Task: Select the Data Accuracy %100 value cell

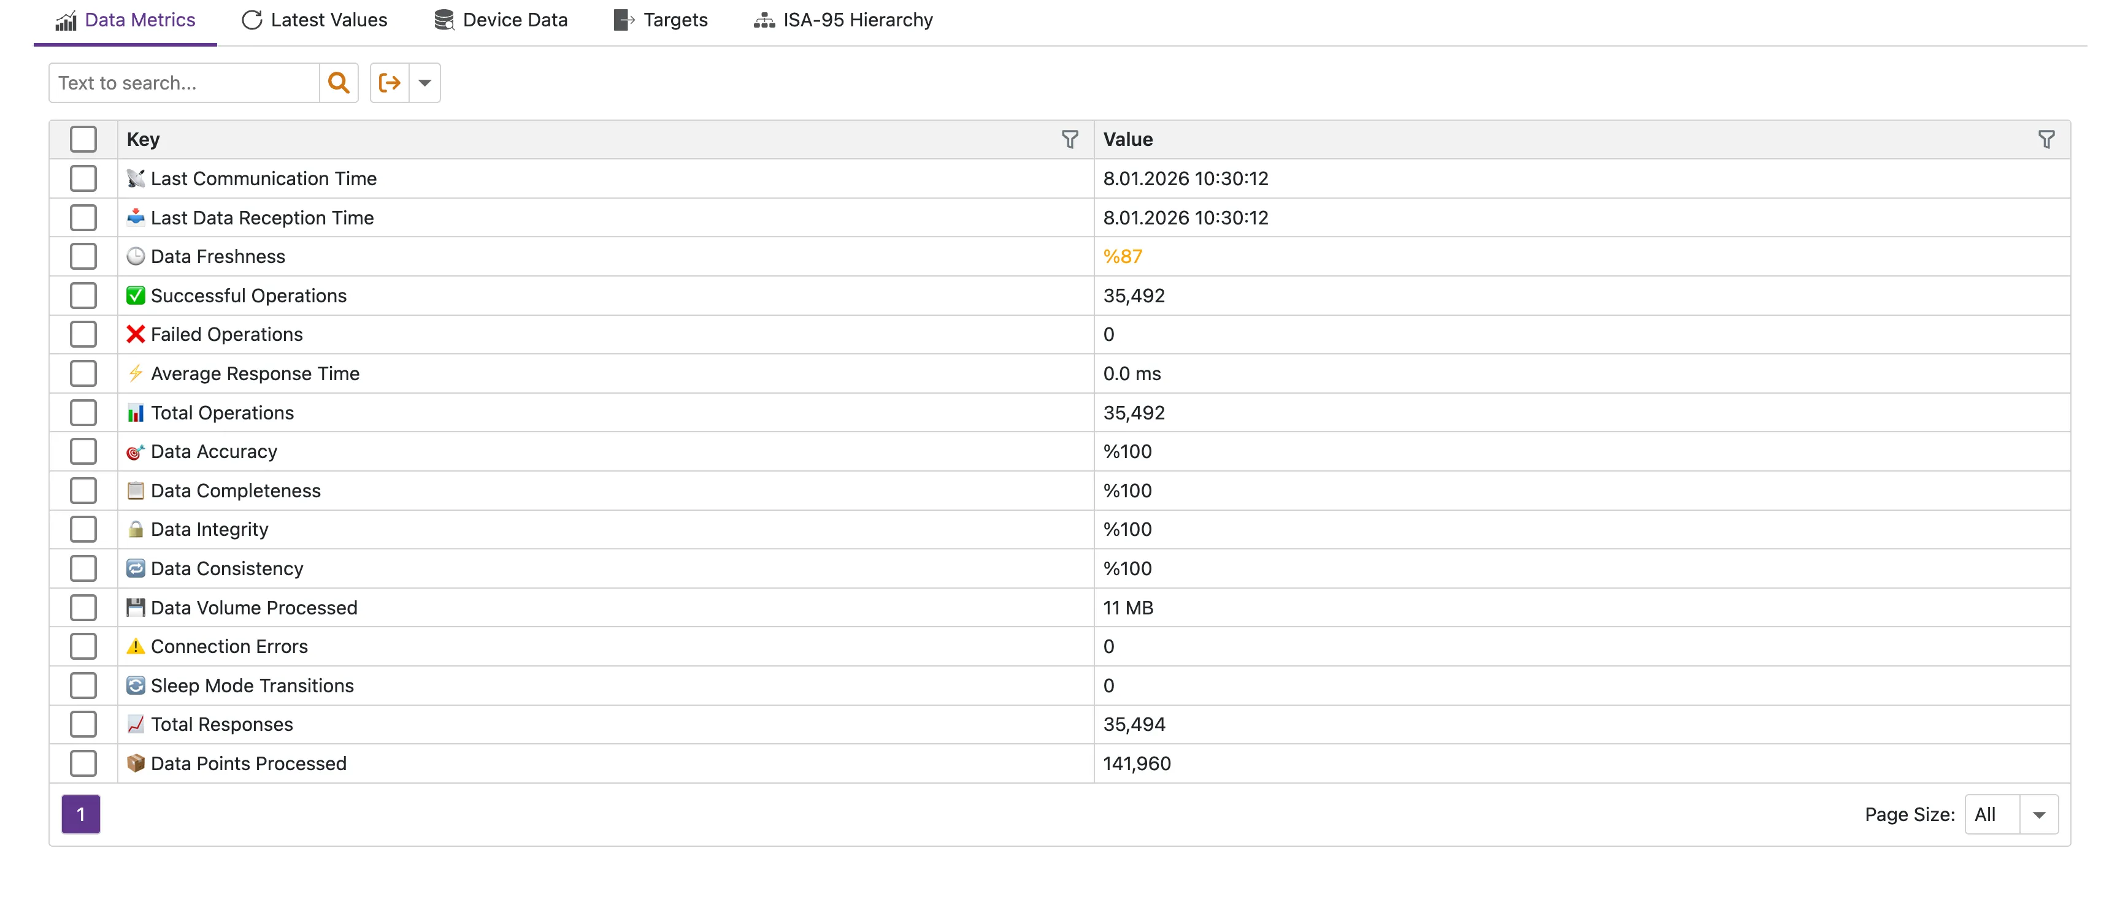Action: coord(1128,451)
